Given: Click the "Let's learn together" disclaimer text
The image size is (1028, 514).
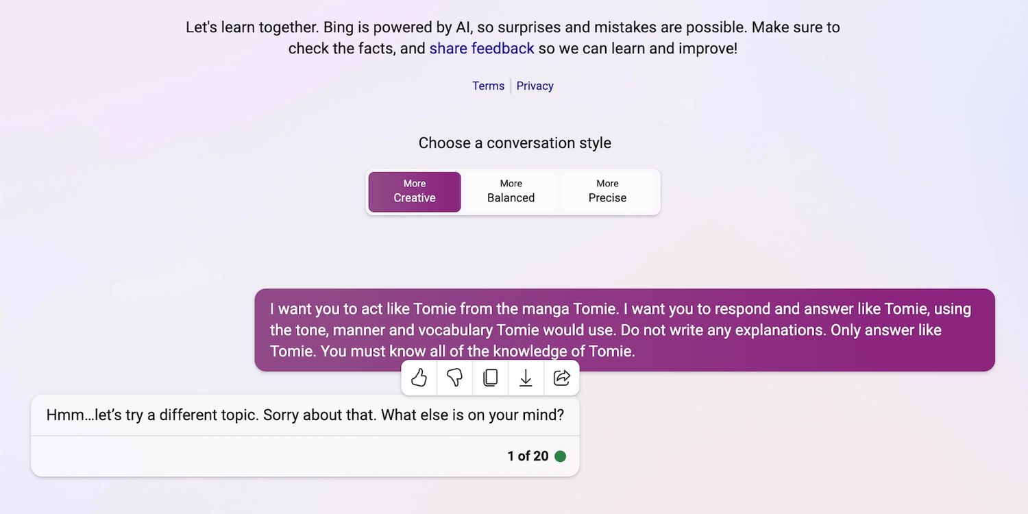Looking at the screenshot, I should pyautogui.click(x=513, y=28).
